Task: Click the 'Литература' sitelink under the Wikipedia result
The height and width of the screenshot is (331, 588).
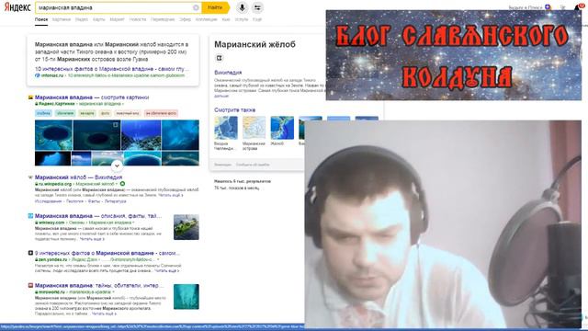Action: pyautogui.click(x=115, y=201)
